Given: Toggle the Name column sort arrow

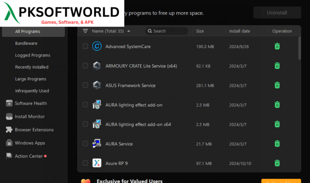Looking at the screenshot, I should 129,31.
